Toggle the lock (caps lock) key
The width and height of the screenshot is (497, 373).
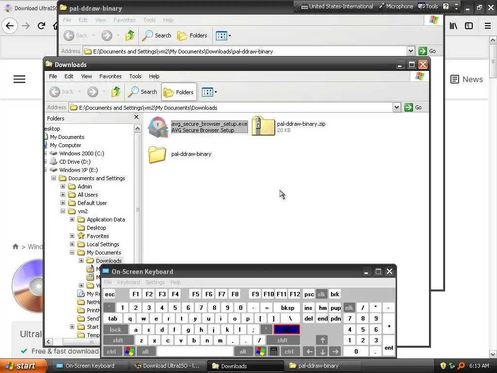pyautogui.click(x=116, y=330)
